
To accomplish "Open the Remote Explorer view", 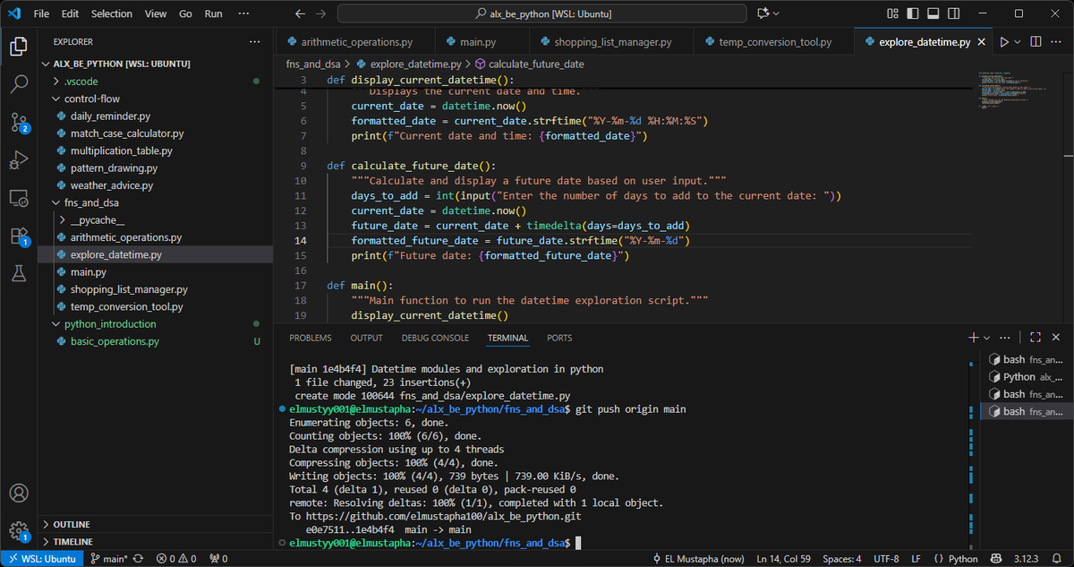I will coord(19,198).
